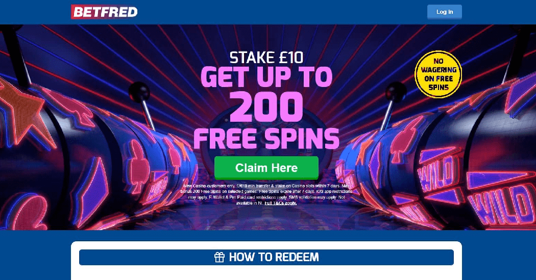Select the green Claim Here button

click(x=266, y=168)
